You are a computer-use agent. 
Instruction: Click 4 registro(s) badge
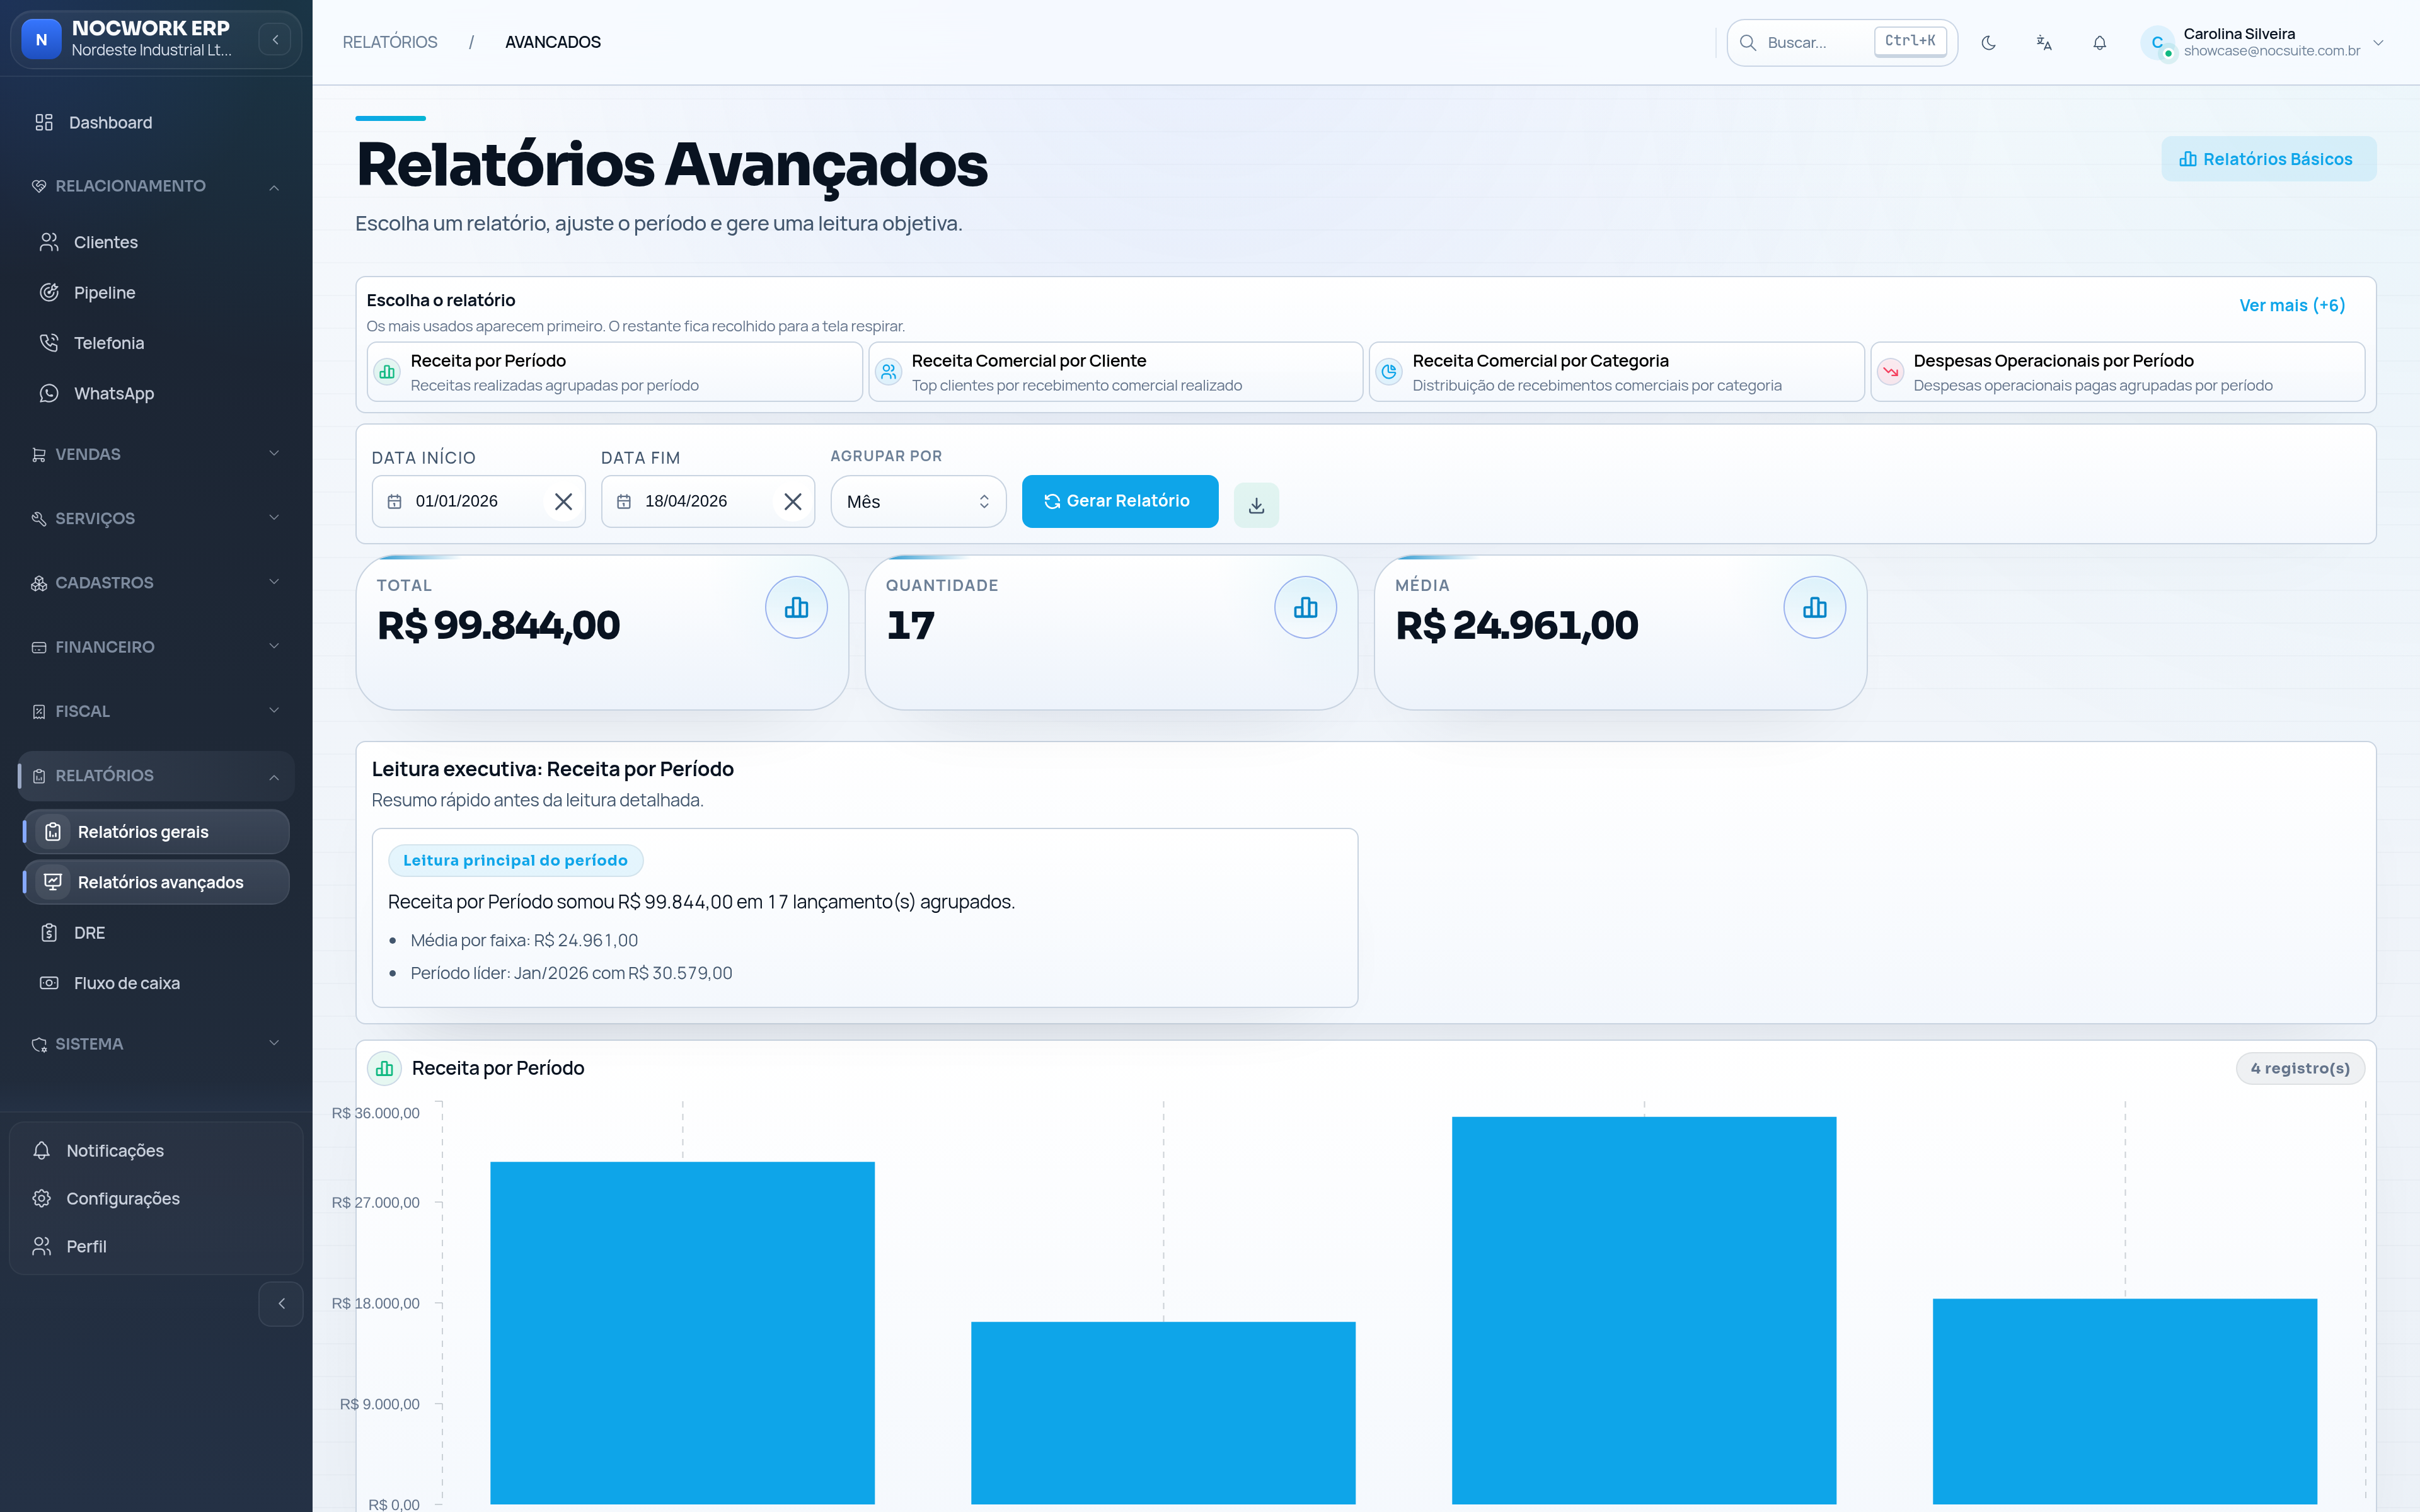point(2300,1068)
